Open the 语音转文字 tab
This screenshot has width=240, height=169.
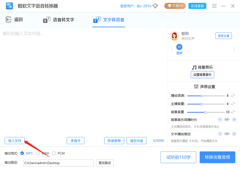59,20
